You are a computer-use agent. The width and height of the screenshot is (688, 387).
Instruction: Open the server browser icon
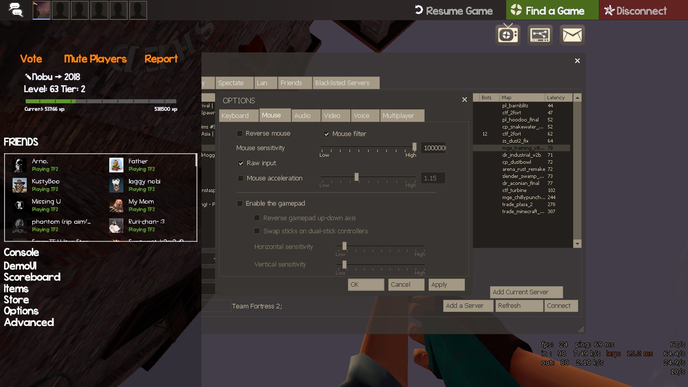(x=540, y=35)
